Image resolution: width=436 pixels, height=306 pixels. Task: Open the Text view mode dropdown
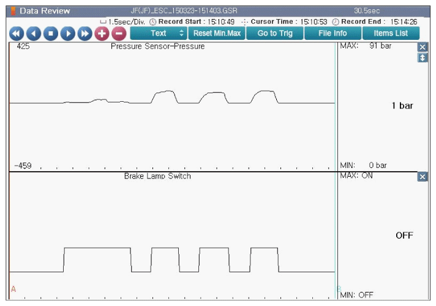(x=159, y=33)
